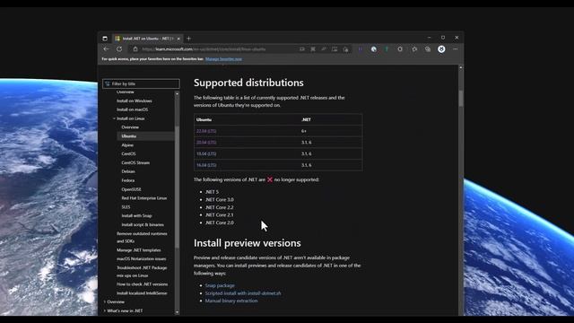The height and width of the screenshot is (323, 574).
Task: Click the sidebar scroll up arrow
Action: pyautogui.click(x=178, y=93)
